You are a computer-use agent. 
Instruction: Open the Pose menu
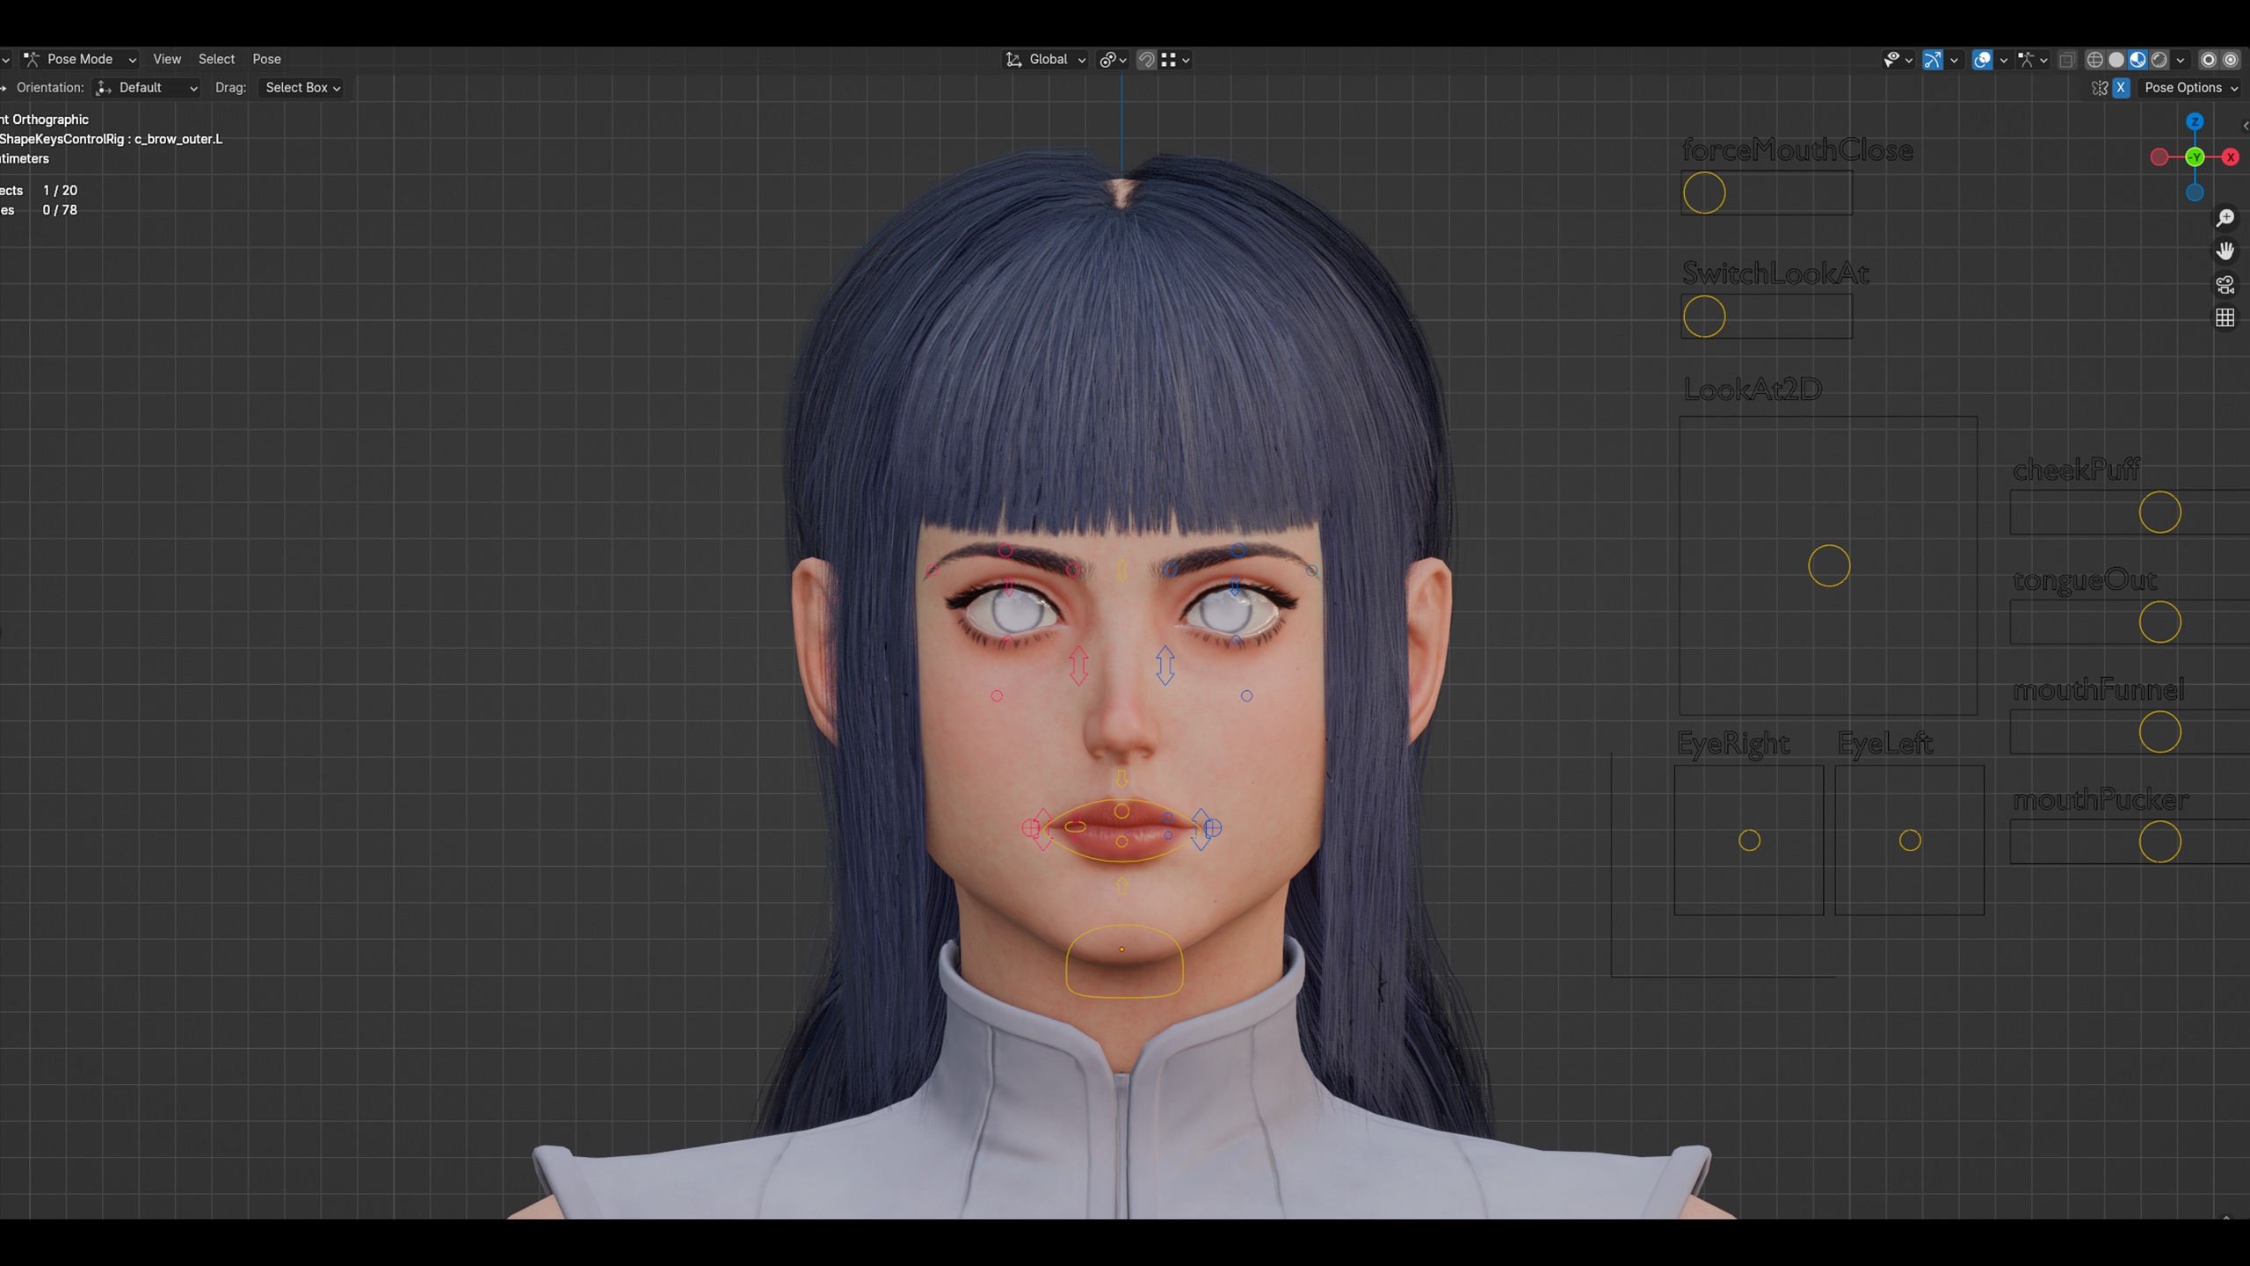266,60
